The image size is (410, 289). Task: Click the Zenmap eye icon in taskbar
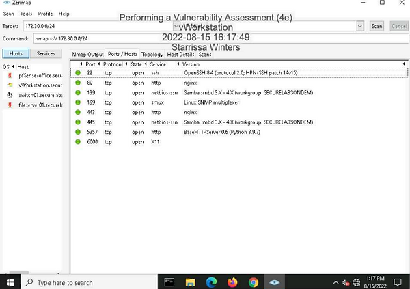[274, 282]
